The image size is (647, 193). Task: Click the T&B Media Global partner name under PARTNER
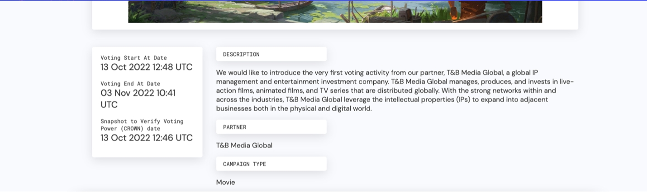[x=244, y=146]
